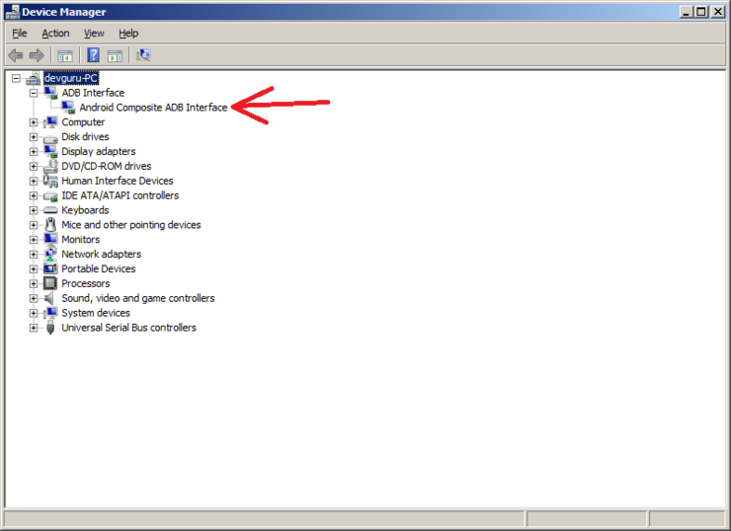This screenshot has width=731, height=531.
Task: Select the Portable Devices tree item
Action: pyautogui.click(x=99, y=268)
